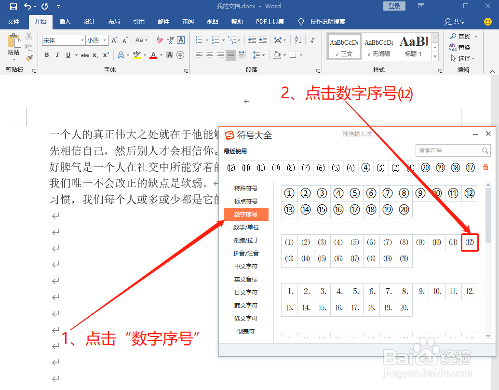
Task: Redo with the repeat arrow icon
Action: click(x=45, y=6)
